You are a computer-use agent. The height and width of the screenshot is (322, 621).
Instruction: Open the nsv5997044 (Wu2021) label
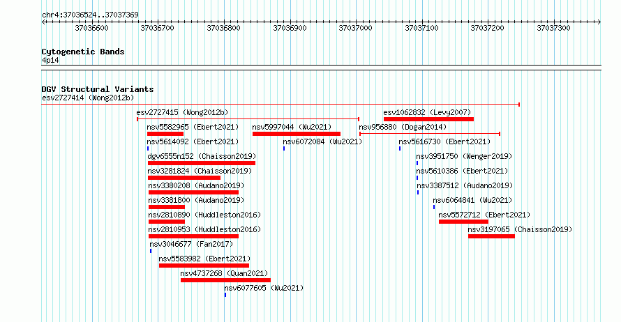pyautogui.click(x=292, y=127)
